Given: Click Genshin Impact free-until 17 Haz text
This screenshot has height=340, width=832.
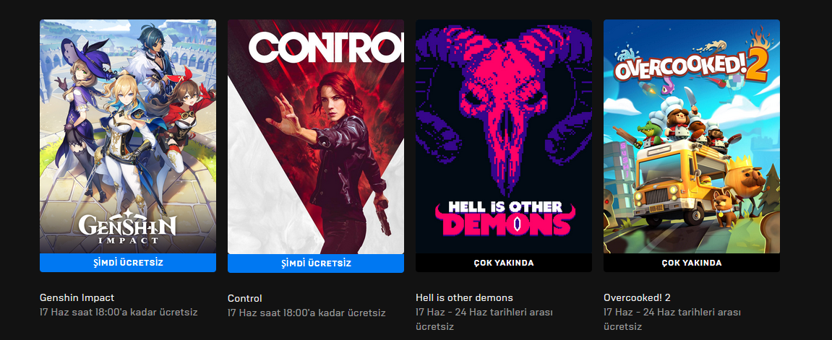Looking at the screenshot, I should [x=119, y=312].
